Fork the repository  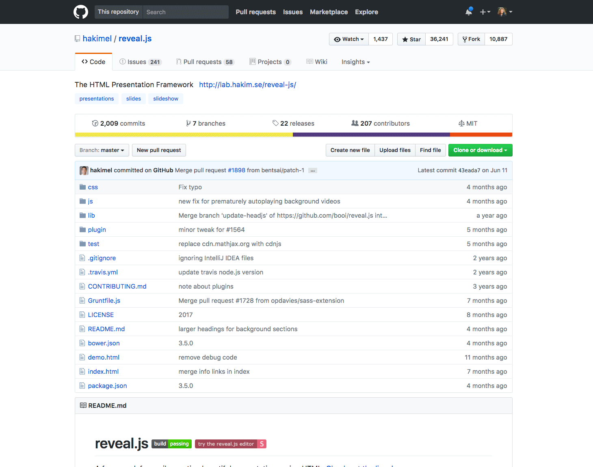coord(471,39)
